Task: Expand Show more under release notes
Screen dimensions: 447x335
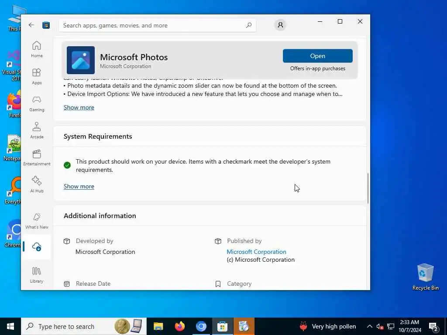Action: click(79, 107)
